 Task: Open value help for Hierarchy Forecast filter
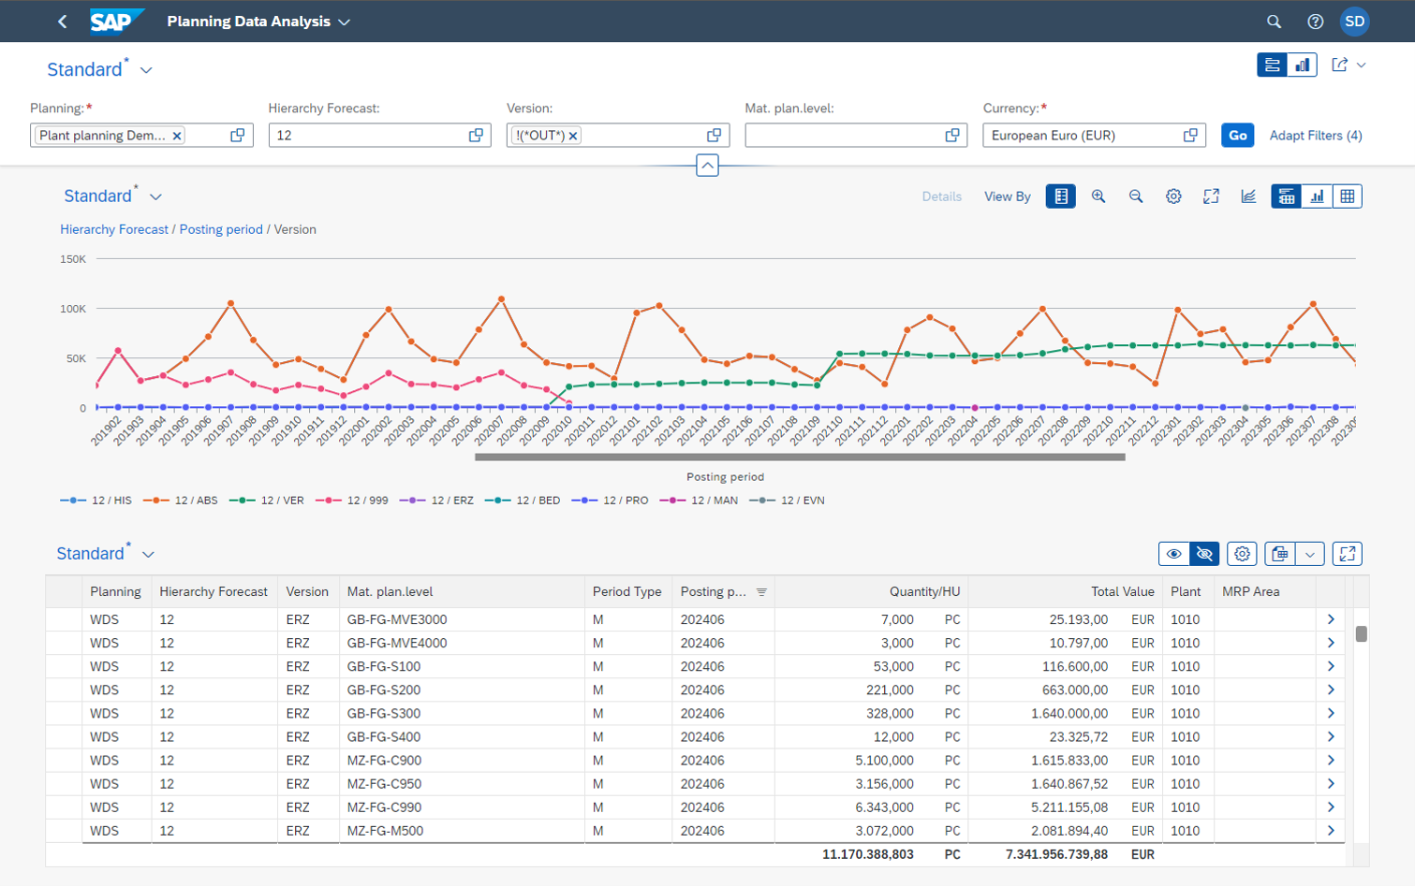pyautogui.click(x=476, y=136)
